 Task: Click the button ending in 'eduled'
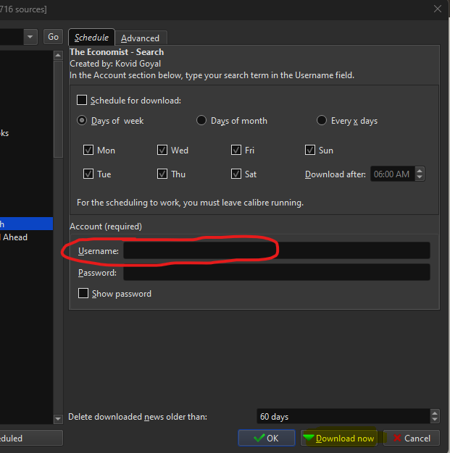tap(31, 438)
